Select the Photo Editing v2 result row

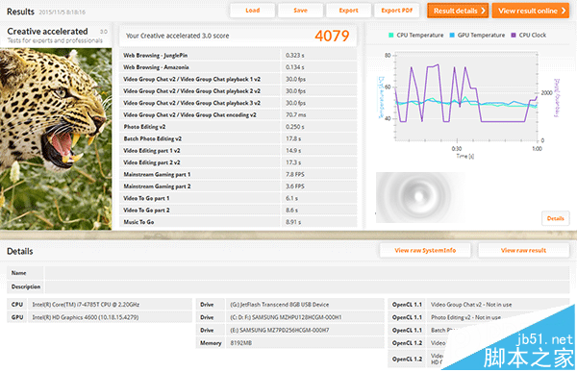(238, 127)
